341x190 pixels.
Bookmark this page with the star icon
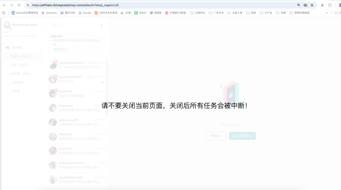312,5
